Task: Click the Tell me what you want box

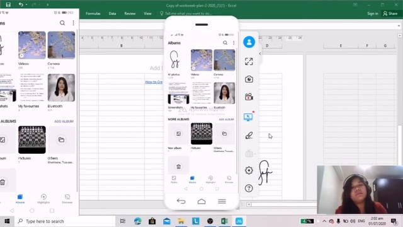Action: coord(186,13)
